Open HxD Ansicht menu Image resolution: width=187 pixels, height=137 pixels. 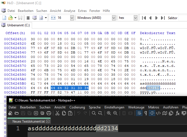[55, 11]
